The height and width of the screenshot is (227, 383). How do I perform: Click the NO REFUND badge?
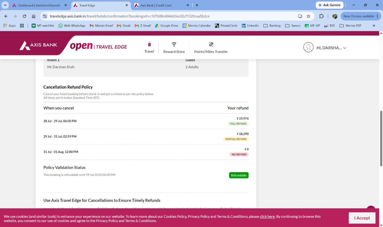tap(239, 155)
